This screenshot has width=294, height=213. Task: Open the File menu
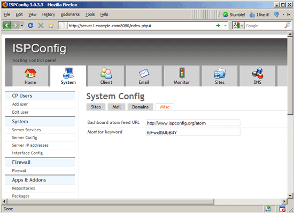click(x=7, y=14)
